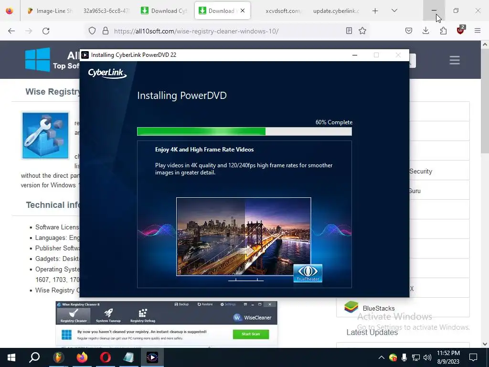Image resolution: width=489 pixels, height=367 pixels.
Task: Open the Windows notification center
Action: 473,357
